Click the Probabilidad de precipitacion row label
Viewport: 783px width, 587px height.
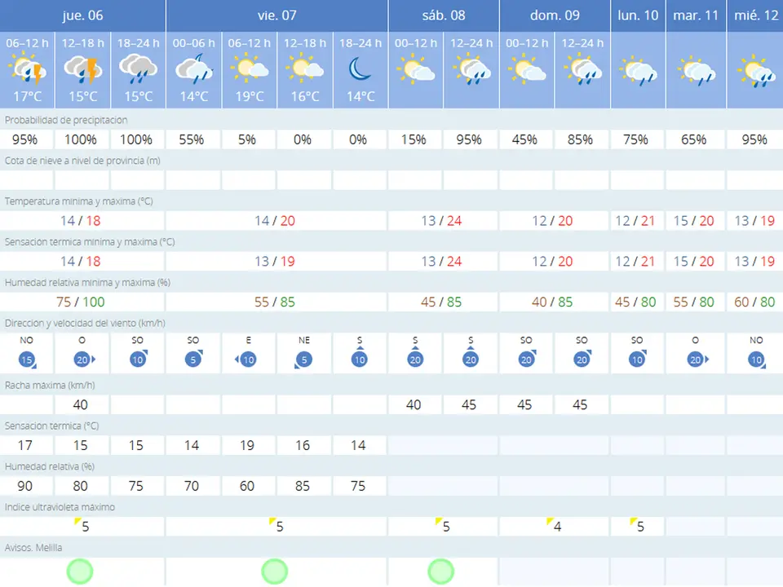click(66, 120)
